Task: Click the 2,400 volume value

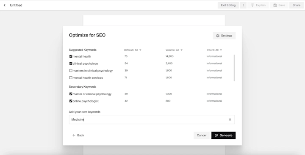Action: coord(169,64)
